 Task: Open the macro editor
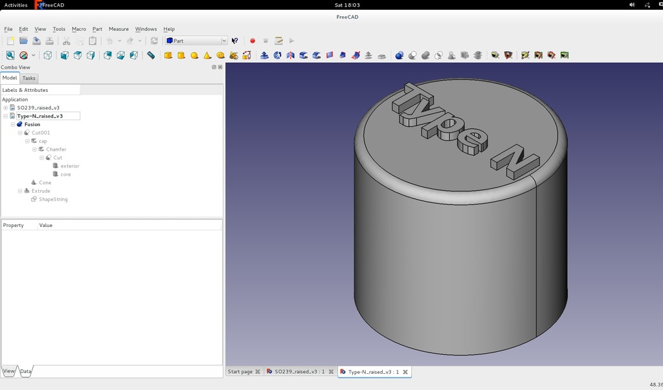277,41
